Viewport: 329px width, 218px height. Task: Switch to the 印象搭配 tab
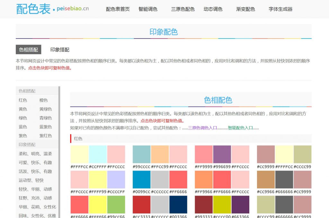[58, 50]
